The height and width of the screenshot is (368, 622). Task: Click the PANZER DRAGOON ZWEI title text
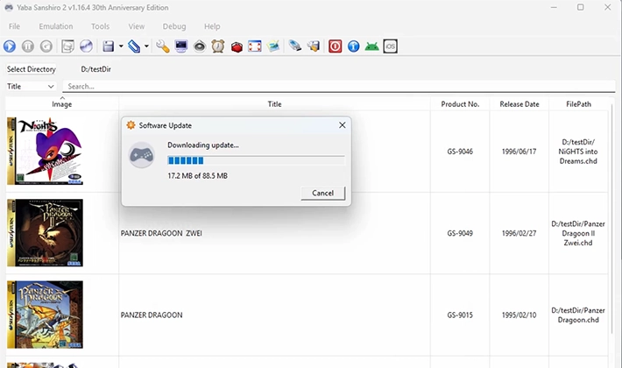click(161, 233)
